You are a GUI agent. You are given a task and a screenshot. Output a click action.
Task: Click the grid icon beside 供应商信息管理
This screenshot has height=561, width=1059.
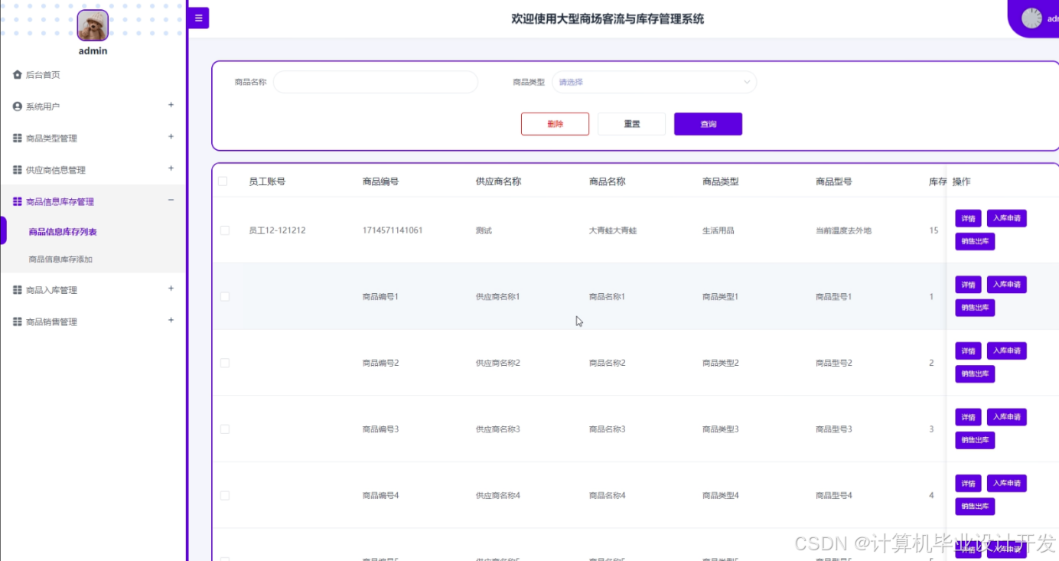[x=18, y=170]
